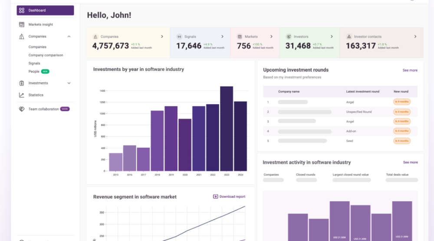Click the 2015 bar in investments chart
Viewport: 434px width, 241px height.
pos(116,162)
